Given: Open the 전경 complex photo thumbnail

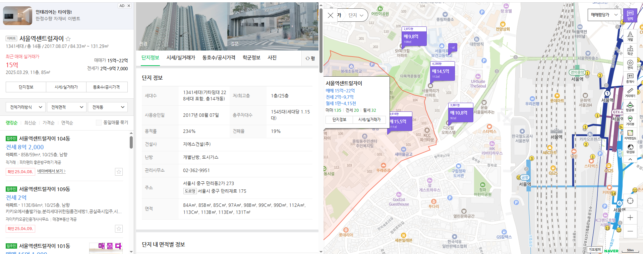Looking at the screenshot, I should click(x=182, y=26).
